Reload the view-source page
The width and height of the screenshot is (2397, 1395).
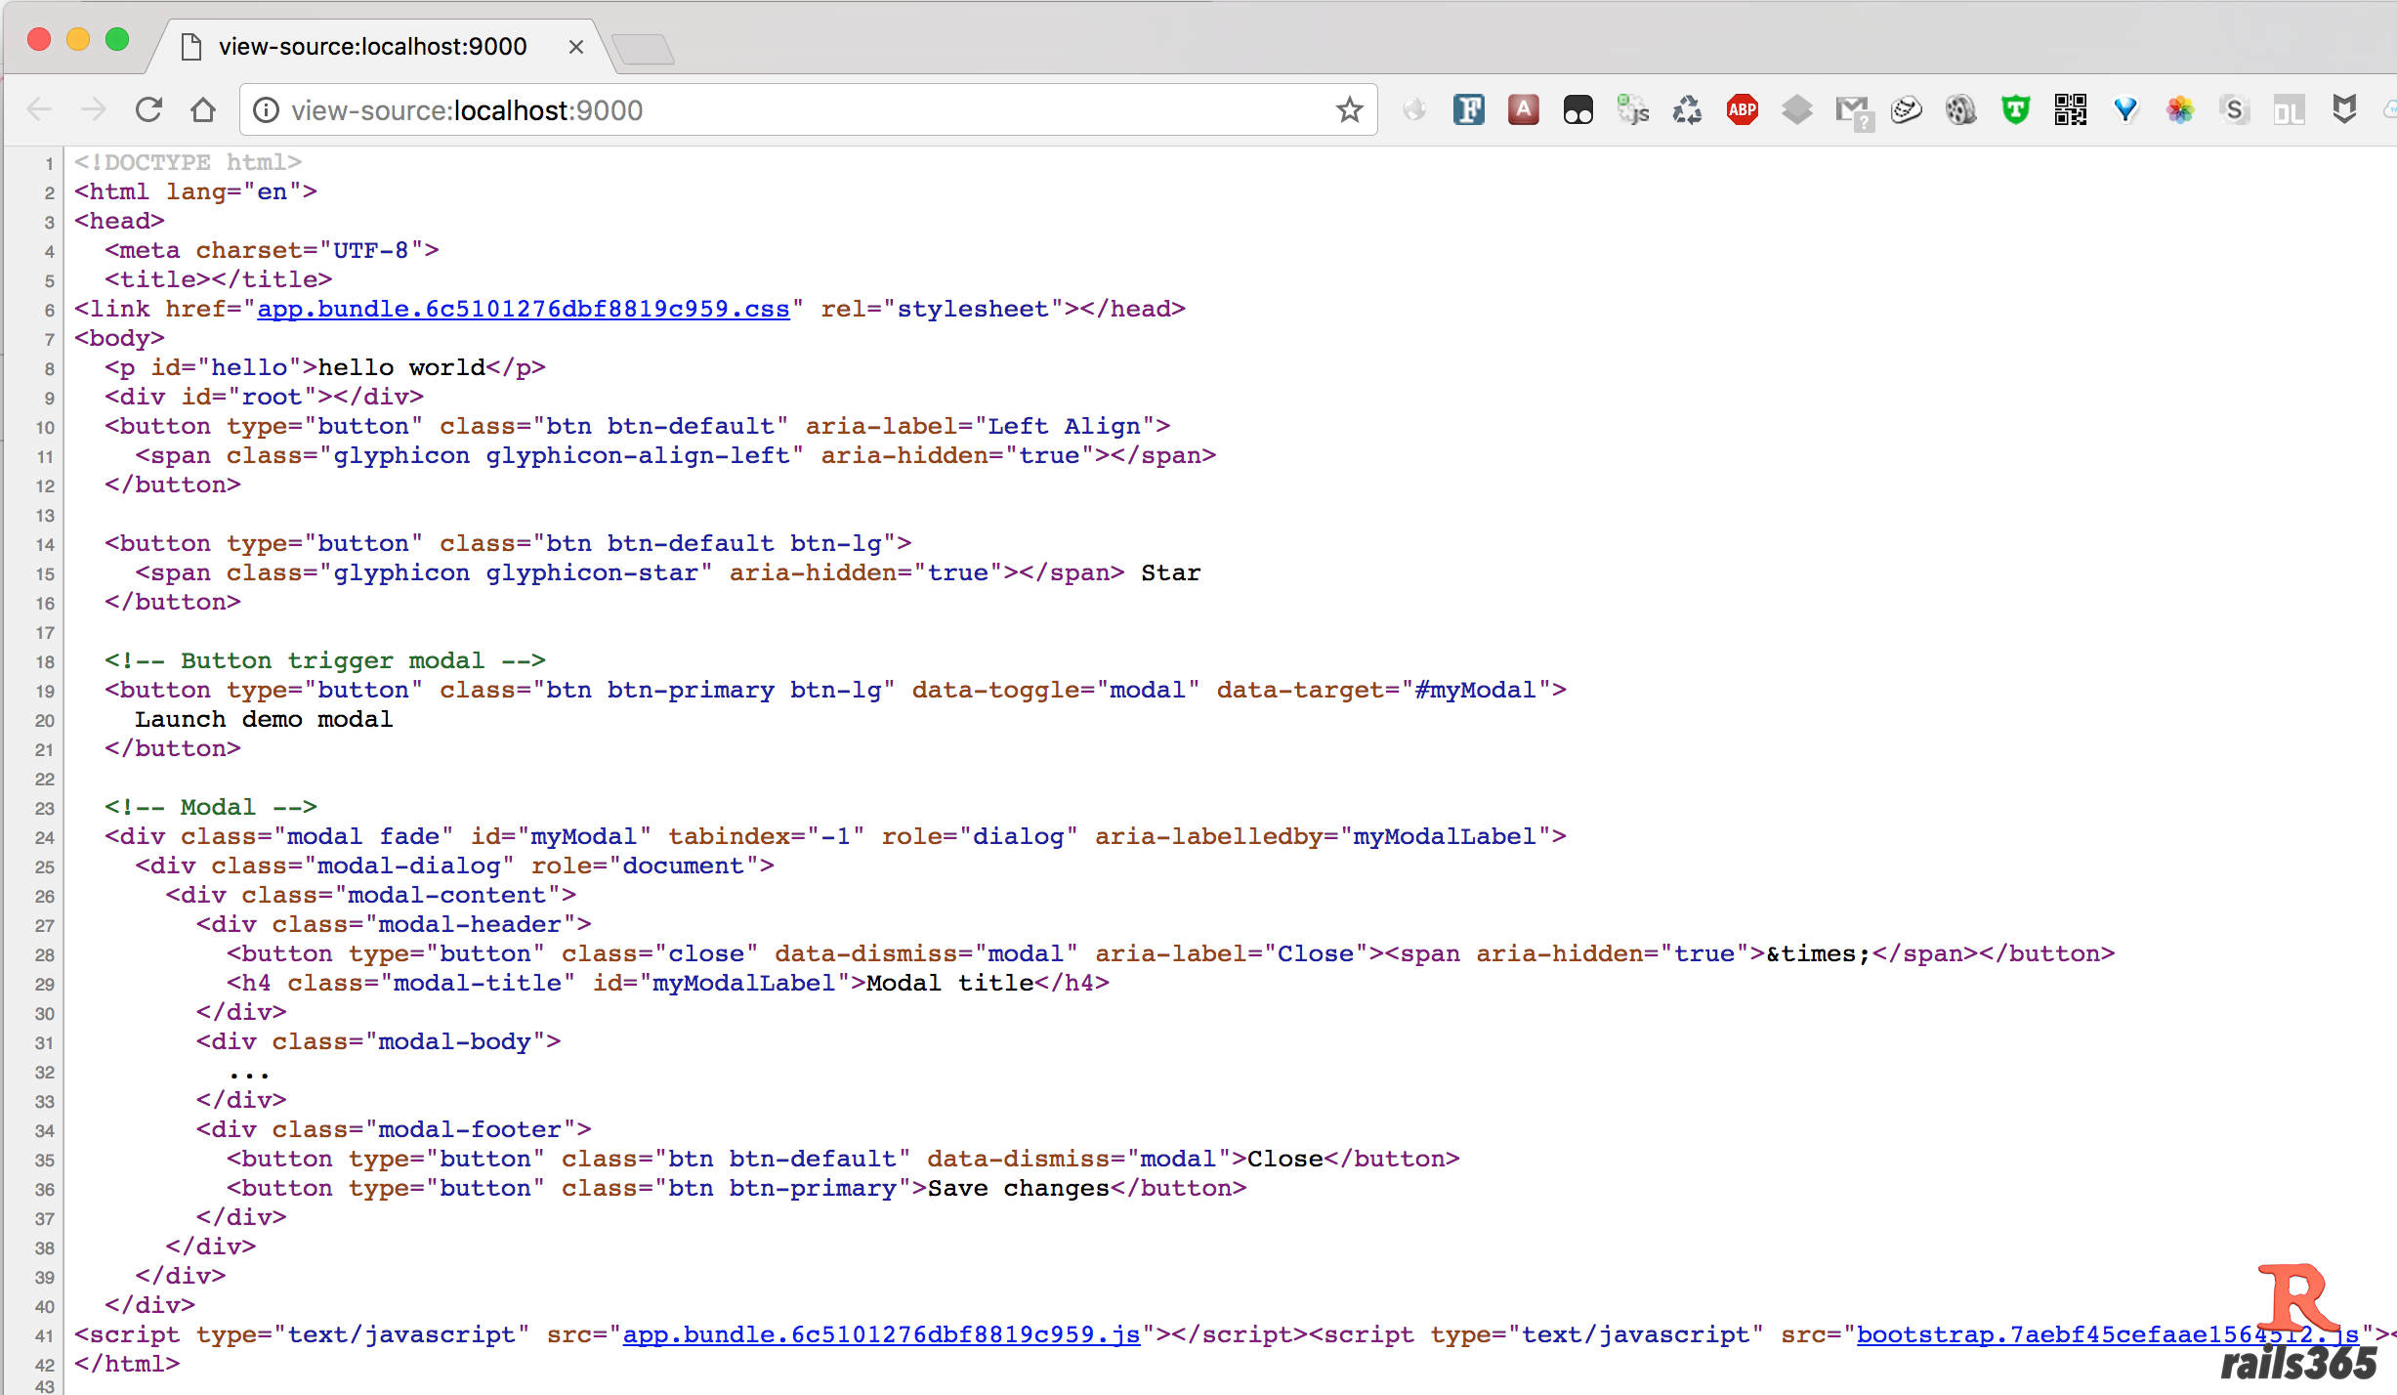(x=148, y=110)
